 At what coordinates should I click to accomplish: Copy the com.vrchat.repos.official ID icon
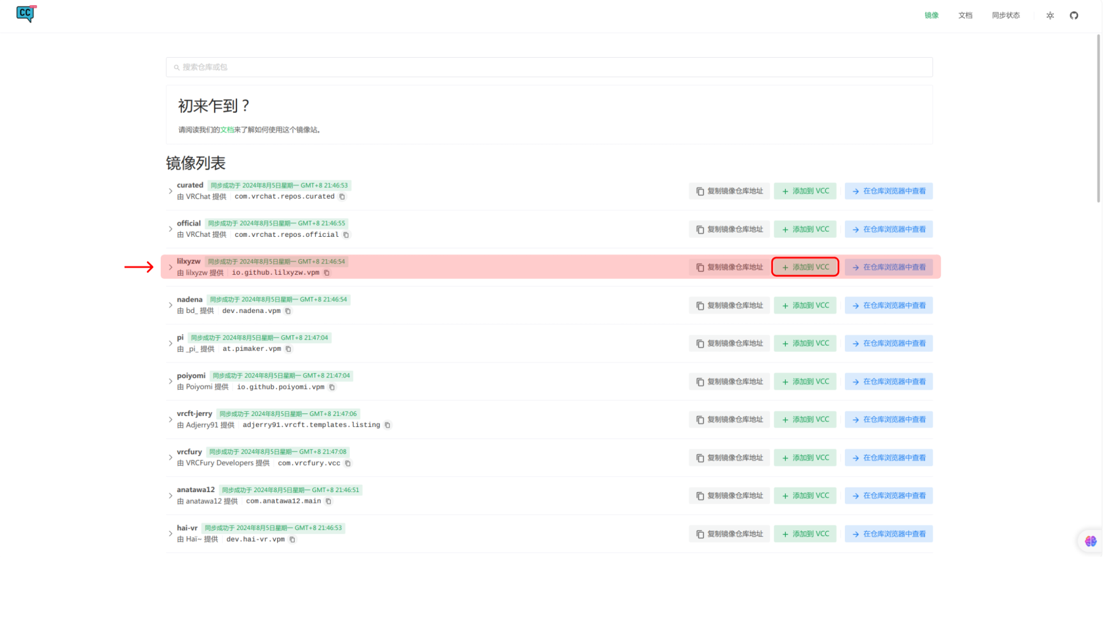coord(347,235)
